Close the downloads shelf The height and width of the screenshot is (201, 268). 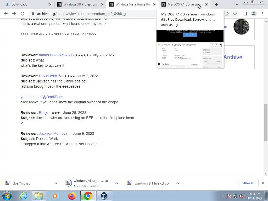[x=263, y=183]
